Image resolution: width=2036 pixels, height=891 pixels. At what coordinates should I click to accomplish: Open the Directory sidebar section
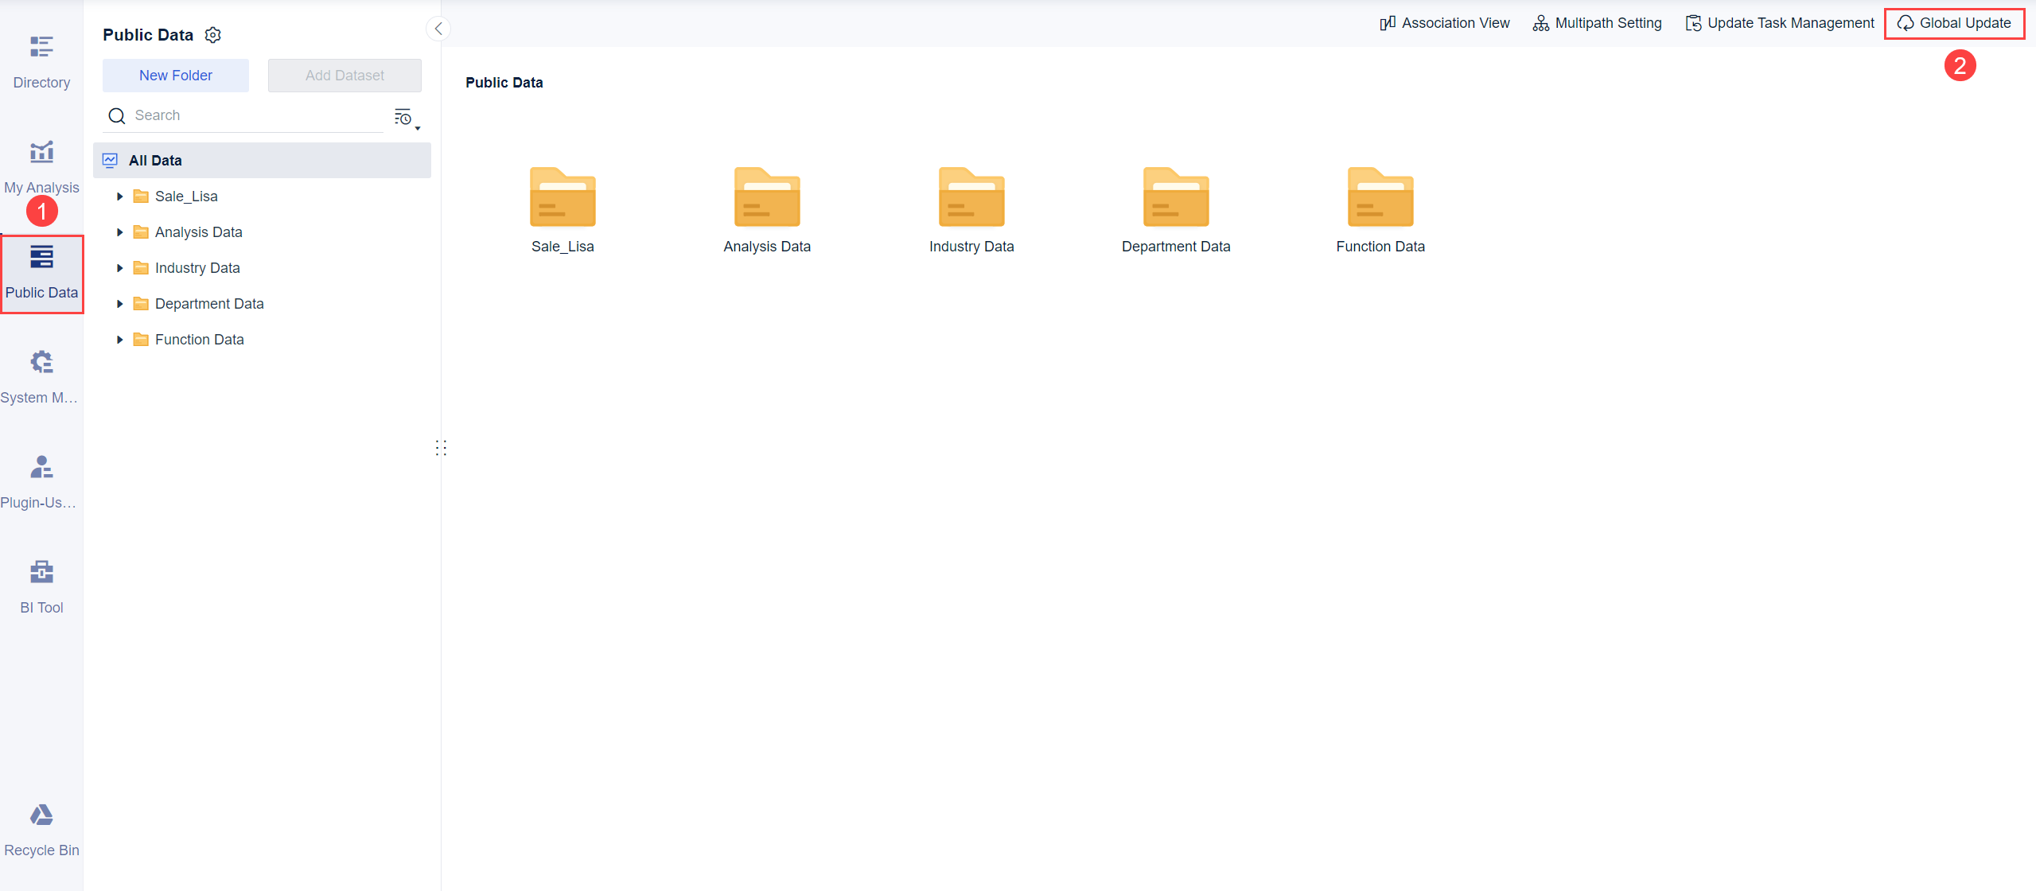click(x=41, y=60)
